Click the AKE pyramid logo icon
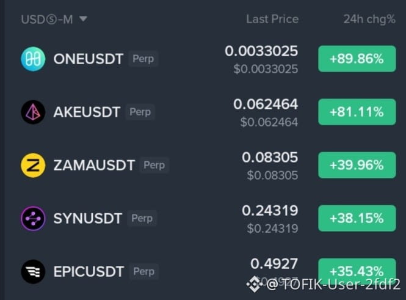This screenshot has height=300, width=406. 33,112
